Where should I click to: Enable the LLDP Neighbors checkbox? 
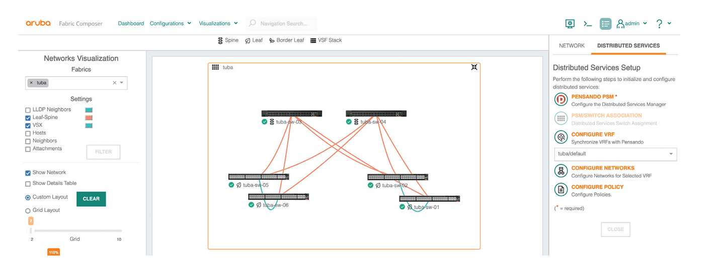click(x=28, y=110)
